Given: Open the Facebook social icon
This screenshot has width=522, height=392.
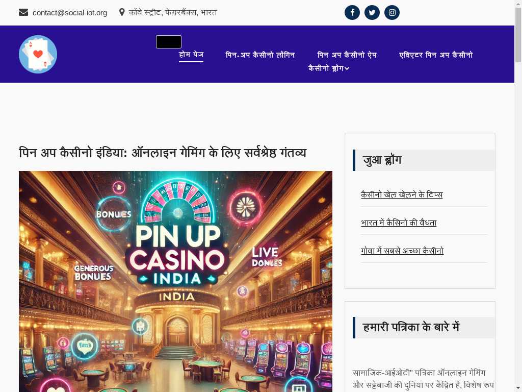Looking at the screenshot, I should coord(352,13).
